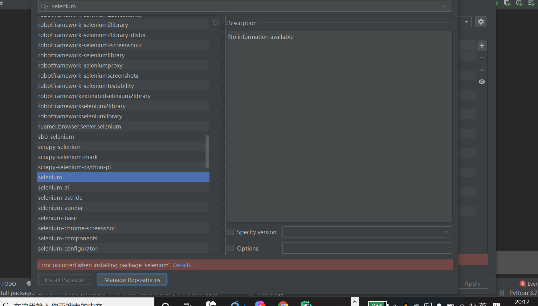
Task: Clear the selenium search text
Action: coord(445,6)
